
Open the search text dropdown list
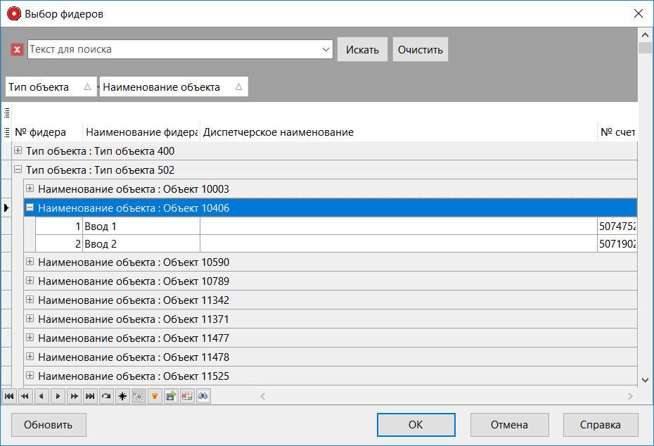click(x=325, y=49)
